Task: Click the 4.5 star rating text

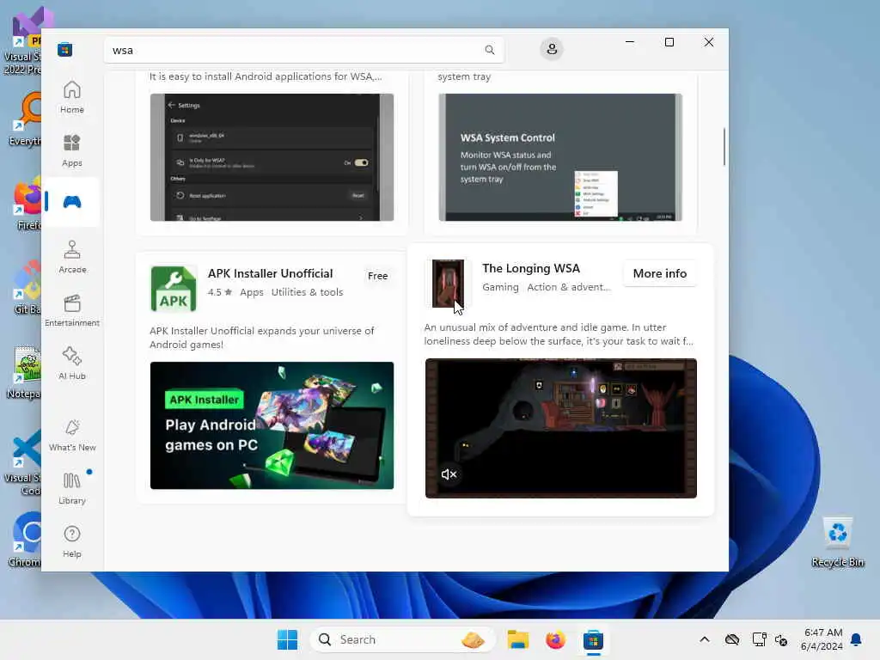Action: pyautogui.click(x=219, y=292)
